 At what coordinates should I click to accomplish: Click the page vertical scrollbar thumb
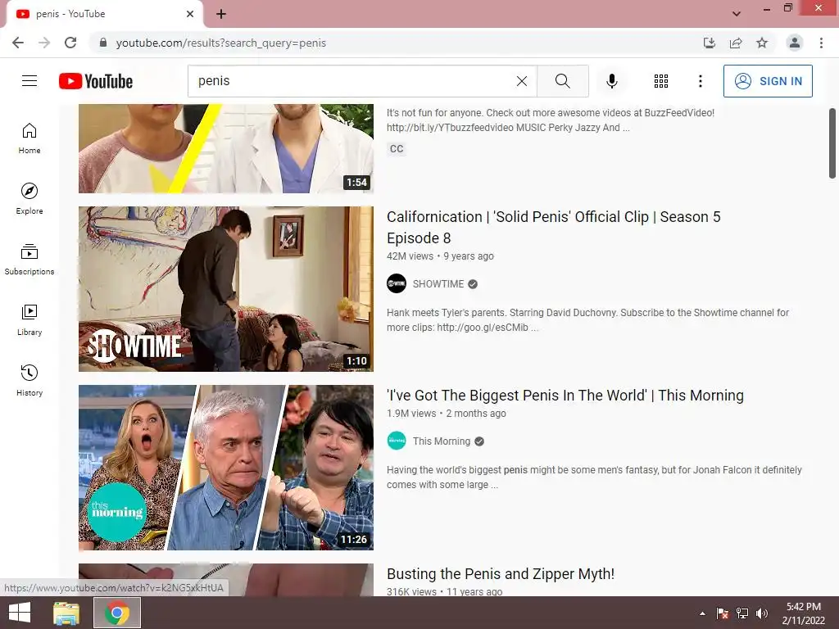point(832,143)
